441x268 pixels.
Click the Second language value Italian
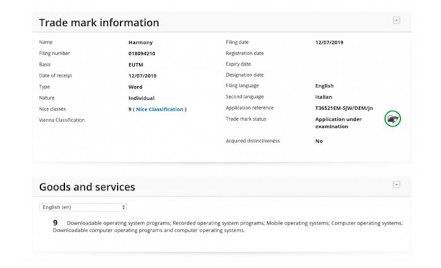pyautogui.click(x=323, y=97)
